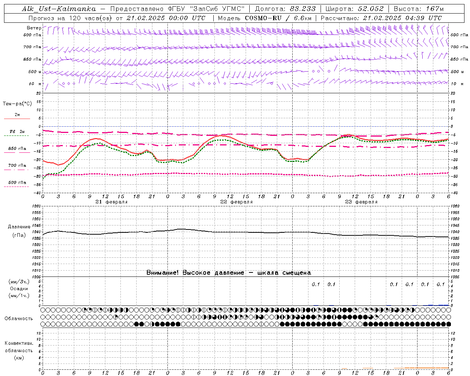Click the 'Давление' pressure panel label
The width and height of the screenshot is (470, 376).
19,227
